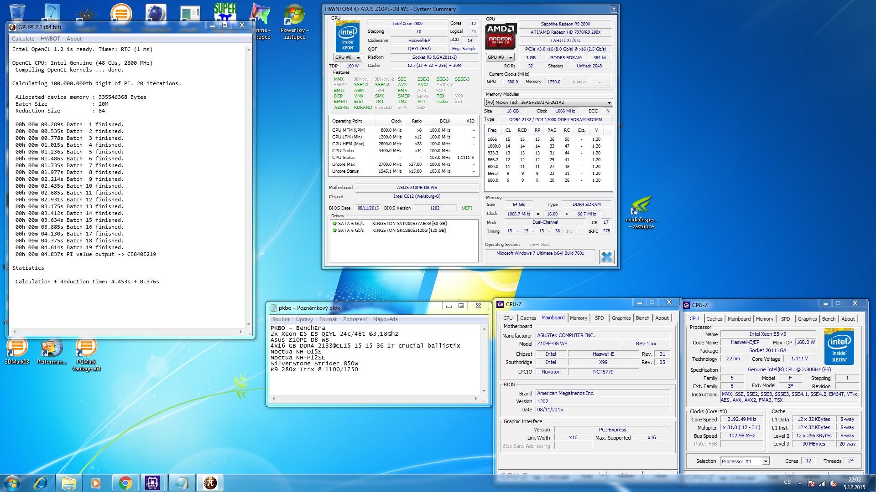Open Windows Media Player from taskbar

click(x=96, y=482)
